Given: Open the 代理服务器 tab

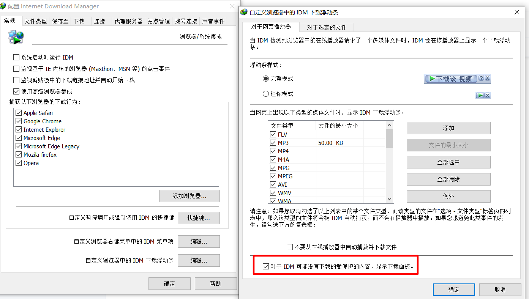Looking at the screenshot, I should [x=129, y=22].
